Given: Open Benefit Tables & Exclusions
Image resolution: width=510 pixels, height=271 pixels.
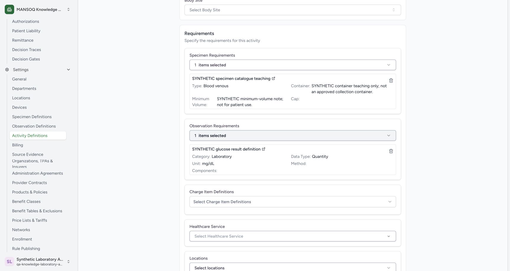Looking at the screenshot, I should (38, 211).
